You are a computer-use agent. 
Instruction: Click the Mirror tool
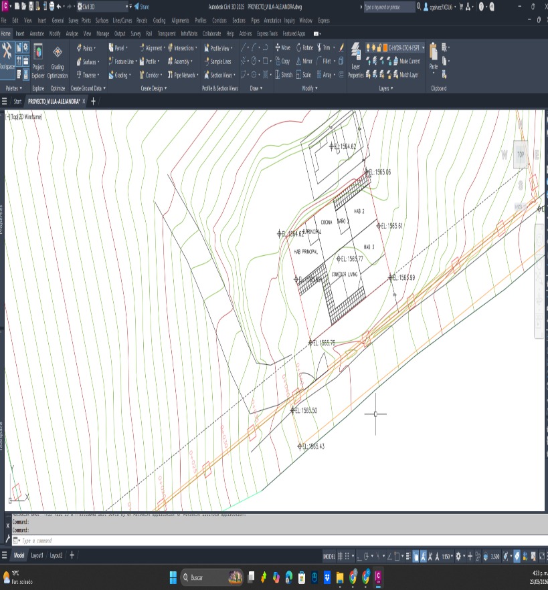[304, 61]
